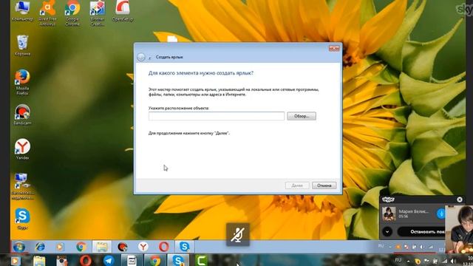Expand the Skype panel chevron menu
The height and width of the screenshot is (266, 473).
point(387,231)
